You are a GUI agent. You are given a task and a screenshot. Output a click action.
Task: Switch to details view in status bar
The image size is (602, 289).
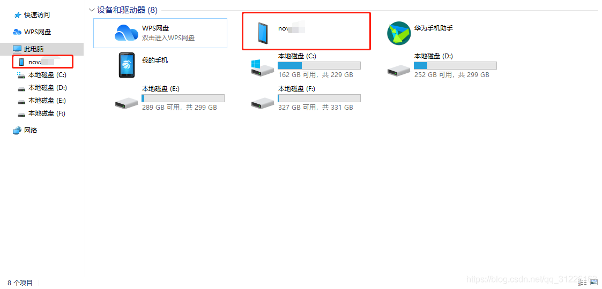583,283
